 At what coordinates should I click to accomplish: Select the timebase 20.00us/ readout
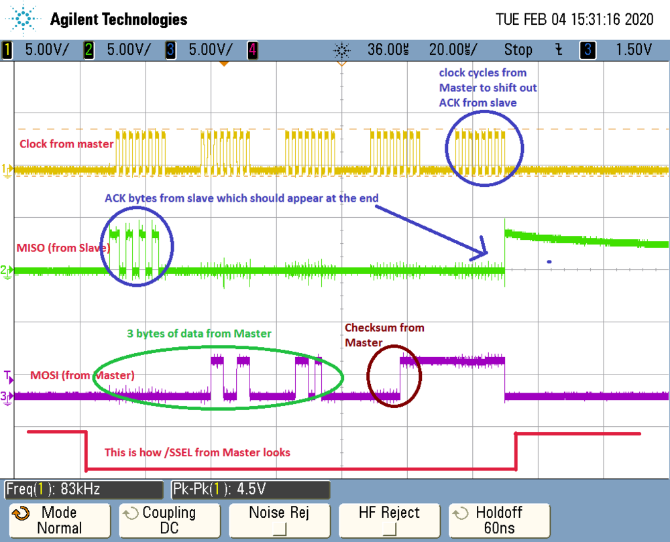click(x=453, y=50)
